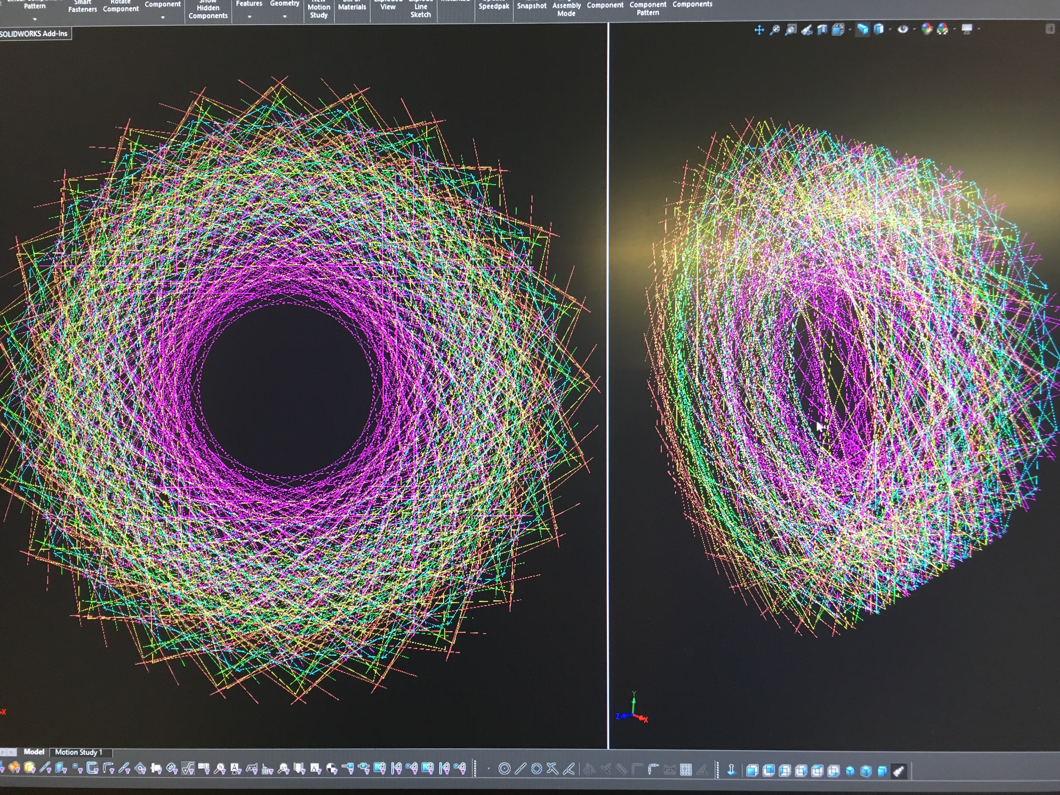Expand Apply Scene dropdown arrow
Screen dimensions: 1060x795
tap(955, 29)
